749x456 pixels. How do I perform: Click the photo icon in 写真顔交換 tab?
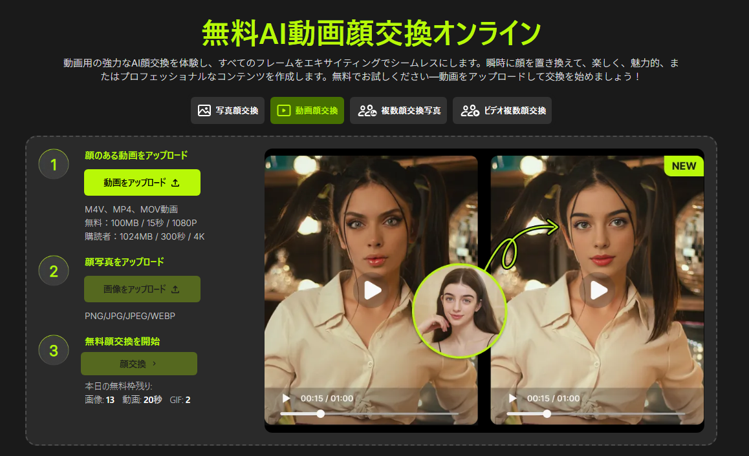(204, 110)
